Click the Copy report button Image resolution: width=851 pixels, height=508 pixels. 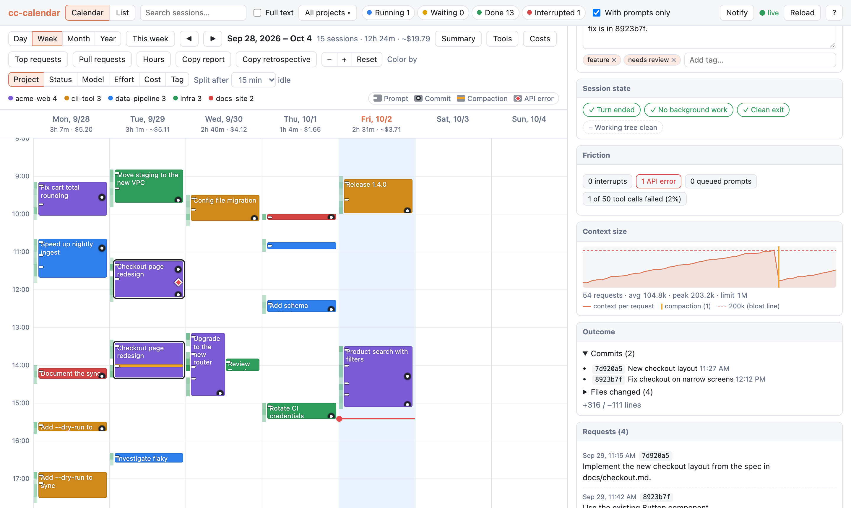[203, 60]
